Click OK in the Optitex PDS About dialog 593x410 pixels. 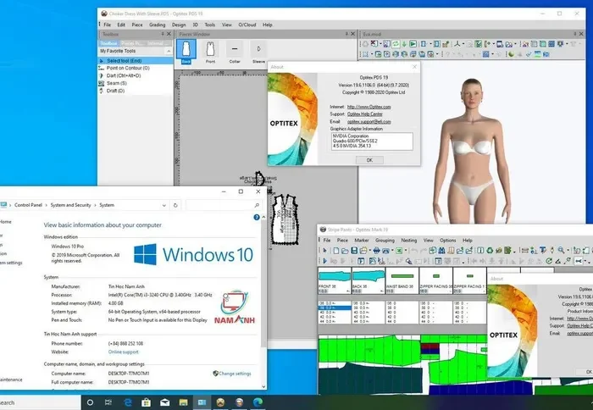tap(369, 160)
